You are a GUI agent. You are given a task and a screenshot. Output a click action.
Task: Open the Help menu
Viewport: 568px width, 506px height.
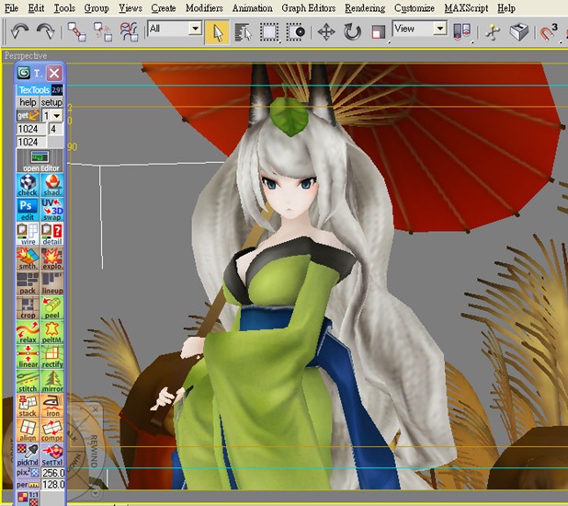click(506, 8)
